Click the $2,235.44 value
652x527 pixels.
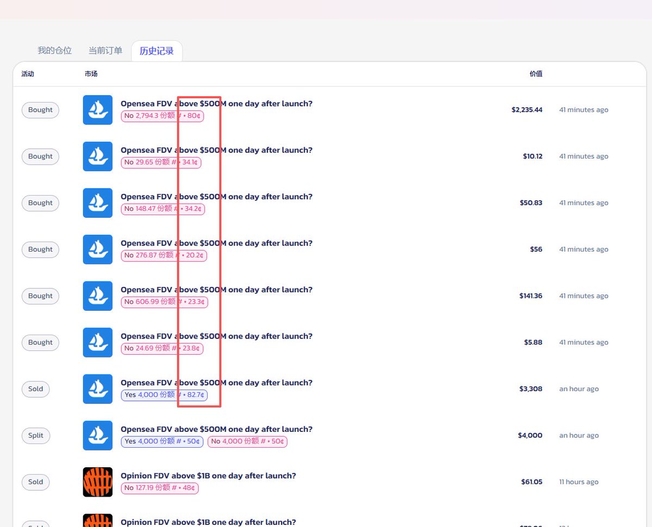(x=526, y=110)
